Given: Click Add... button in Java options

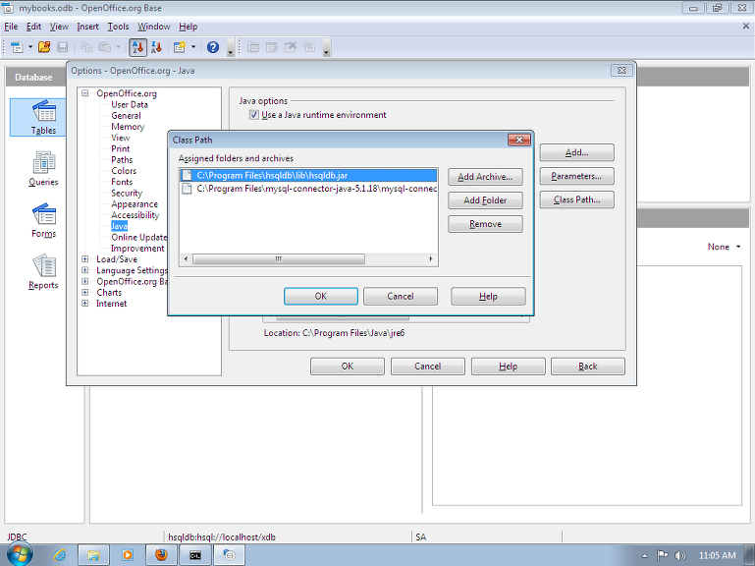Looking at the screenshot, I should pyautogui.click(x=576, y=153).
